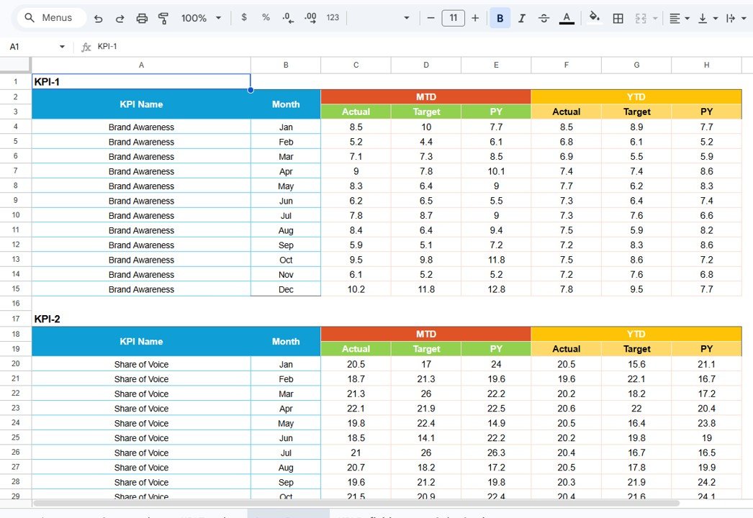Click MTD Actual value 10.2 for Dec
The image size is (753, 518).
coord(356,289)
